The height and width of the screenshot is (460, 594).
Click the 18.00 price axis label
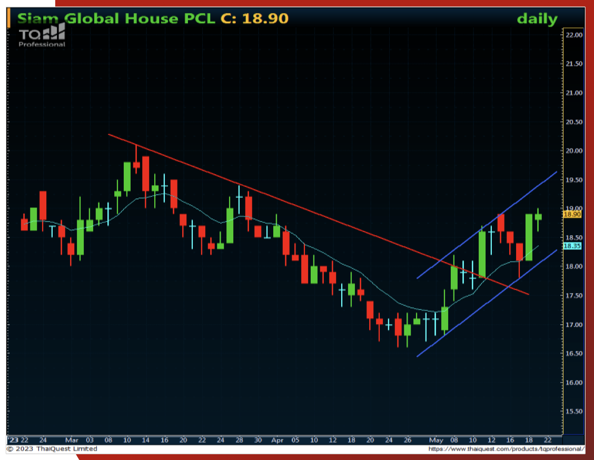[x=573, y=266]
